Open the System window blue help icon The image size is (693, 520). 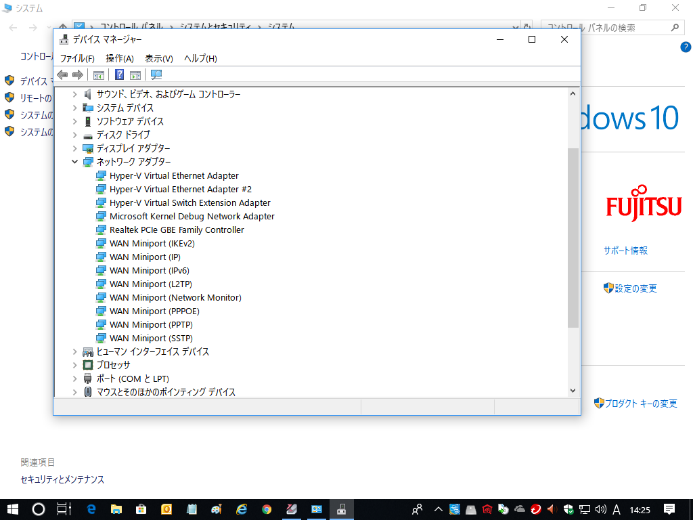(686, 47)
